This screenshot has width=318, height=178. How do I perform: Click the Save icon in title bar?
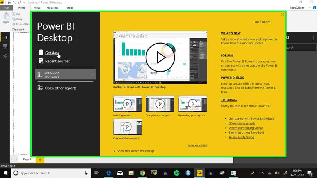tap(9, 2)
